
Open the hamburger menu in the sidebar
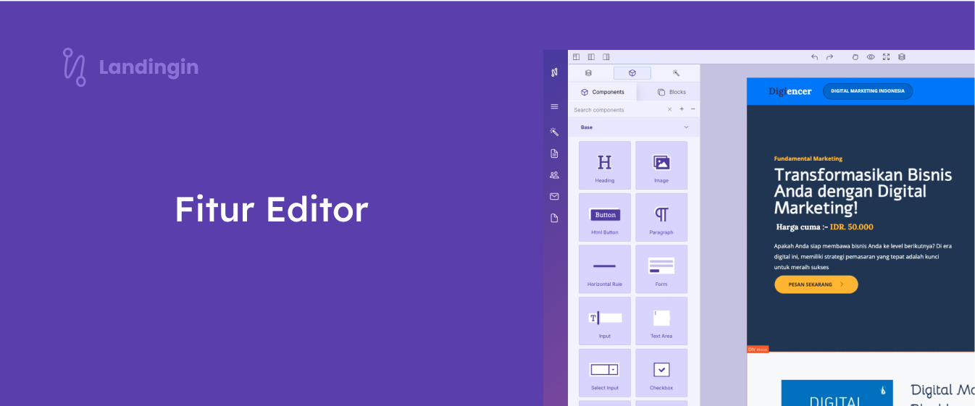pyautogui.click(x=554, y=106)
